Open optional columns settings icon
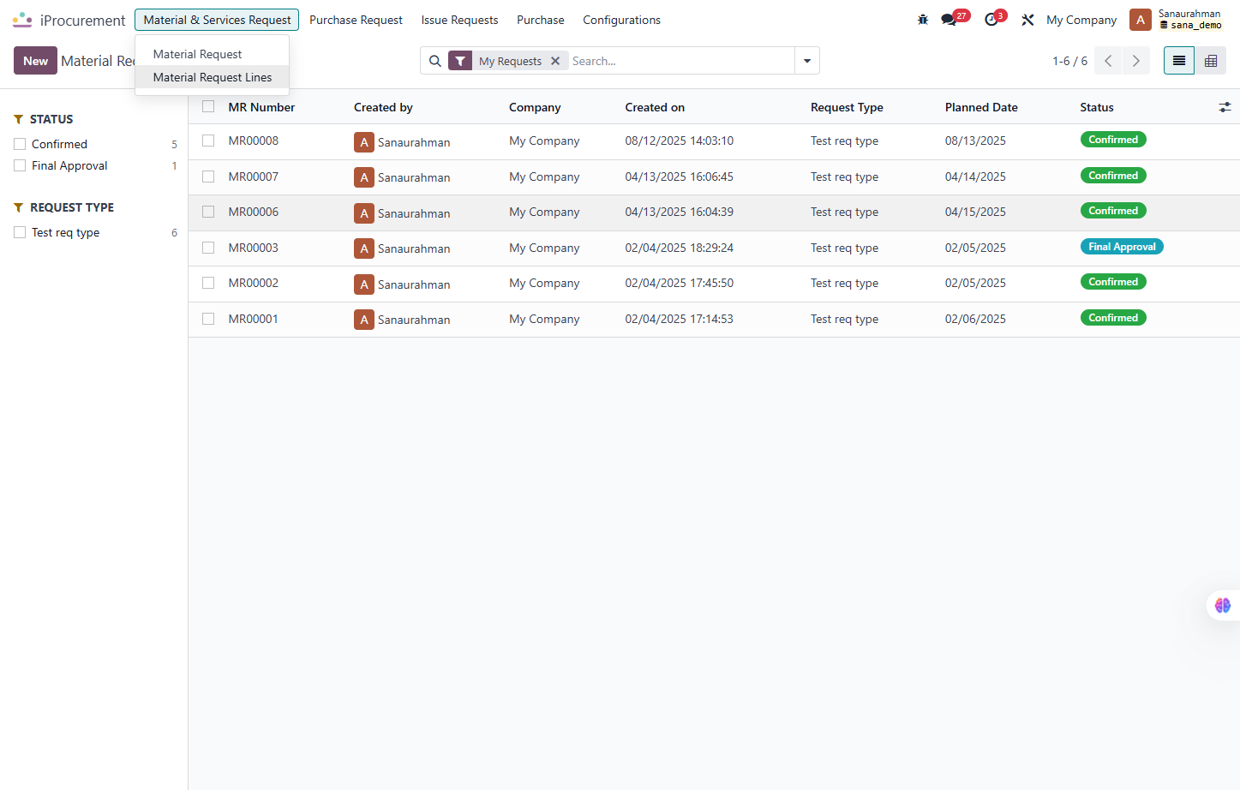 1225,107
